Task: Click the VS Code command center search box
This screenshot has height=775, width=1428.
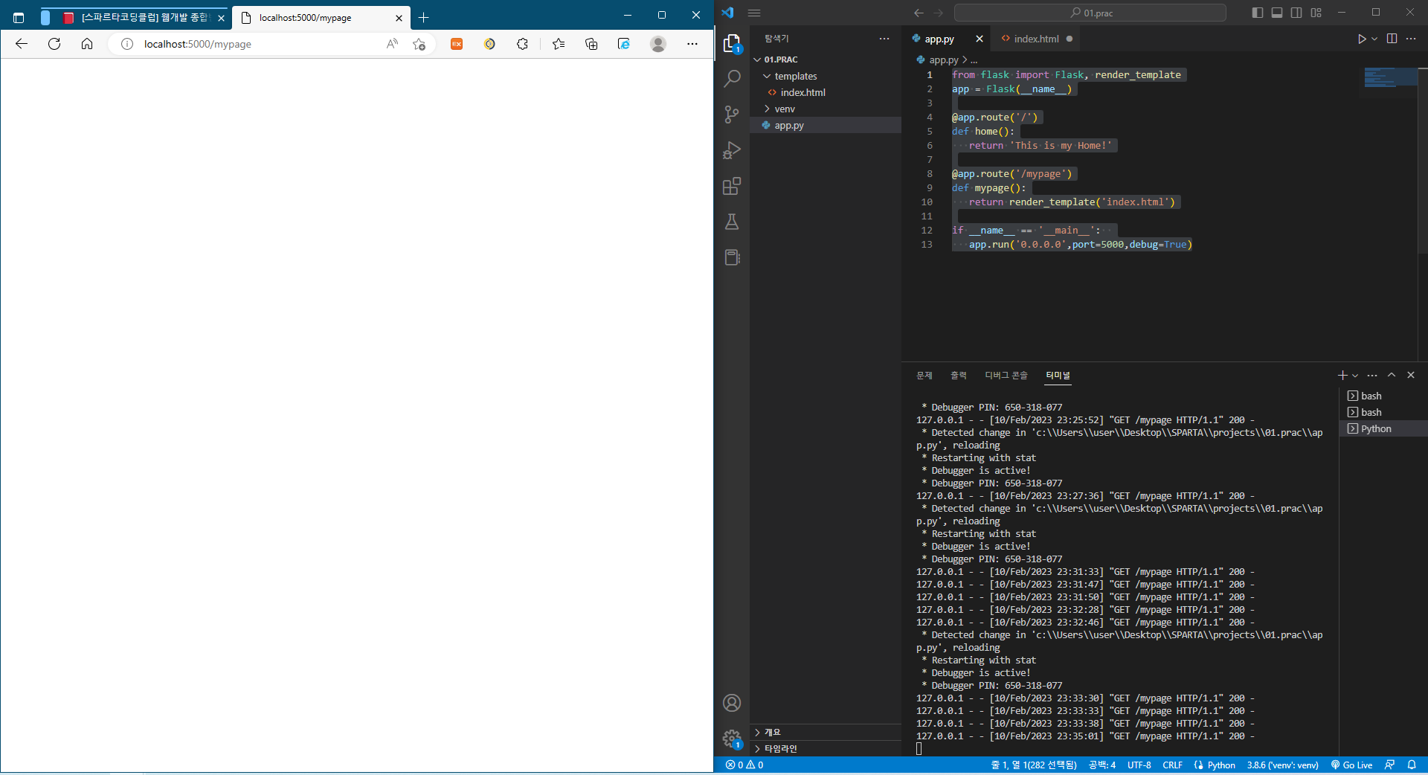Action: (1090, 13)
